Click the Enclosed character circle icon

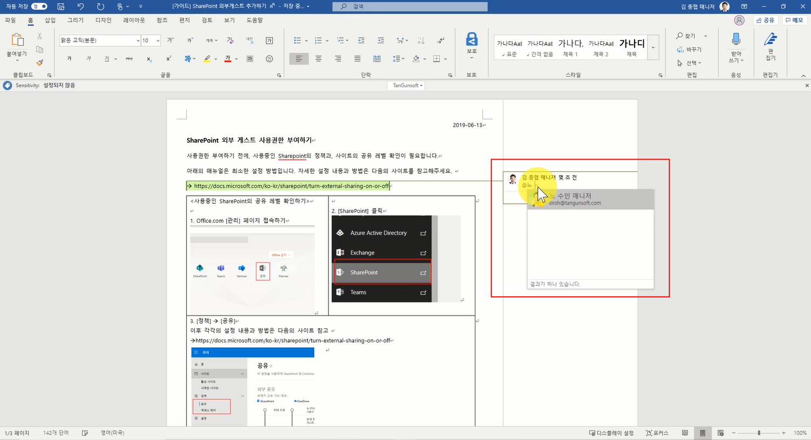point(269,59)
